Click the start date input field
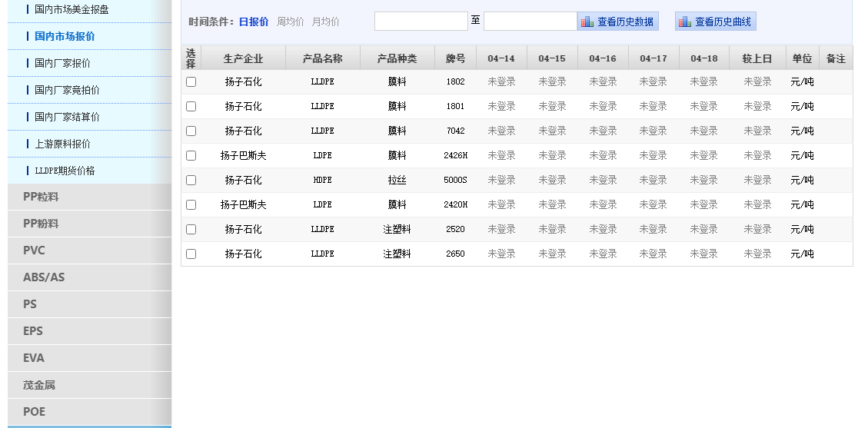Viewport: 858px width, 428px height. point(421,22)
